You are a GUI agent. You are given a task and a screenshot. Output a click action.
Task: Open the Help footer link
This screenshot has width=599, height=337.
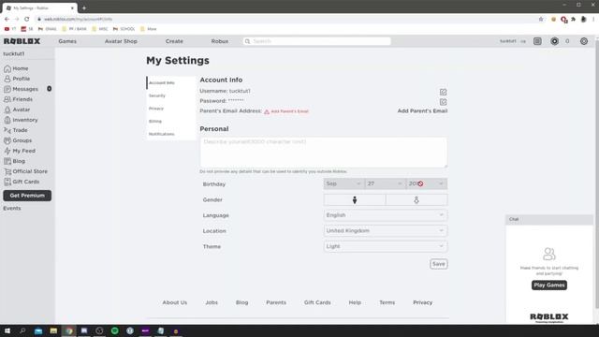pyautogui.click(x=355, y=302)
